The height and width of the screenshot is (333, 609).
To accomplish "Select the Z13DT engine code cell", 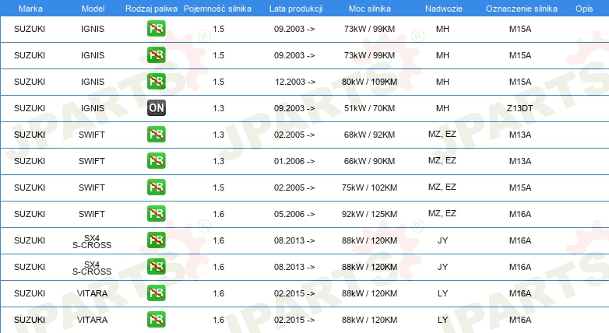I will [519, 108].
